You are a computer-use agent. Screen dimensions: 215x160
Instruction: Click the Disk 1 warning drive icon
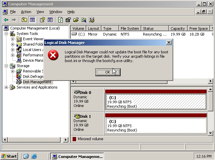coord(76,116)
